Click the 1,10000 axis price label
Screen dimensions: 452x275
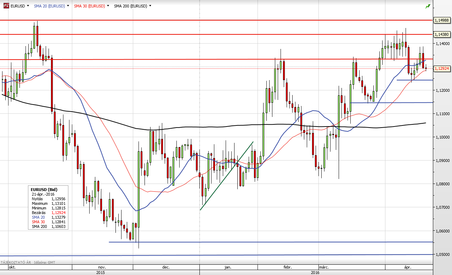tap(442, 137)
